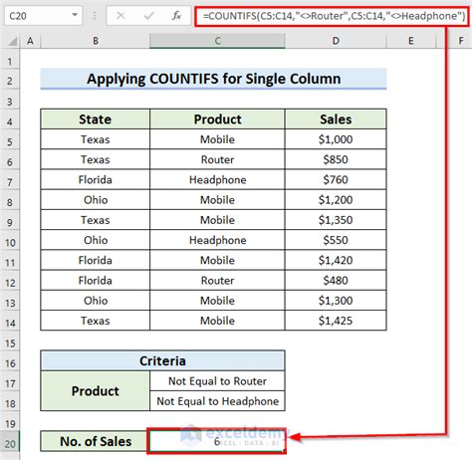Select column C header
The image size is (472, 460).
tap(217, 41)
